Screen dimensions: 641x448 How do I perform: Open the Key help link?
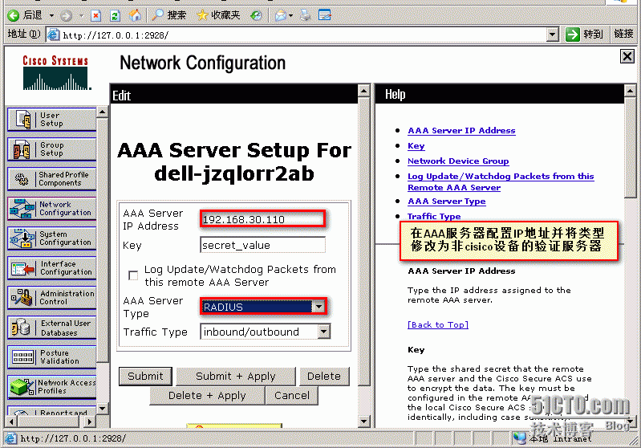[416, 146]
